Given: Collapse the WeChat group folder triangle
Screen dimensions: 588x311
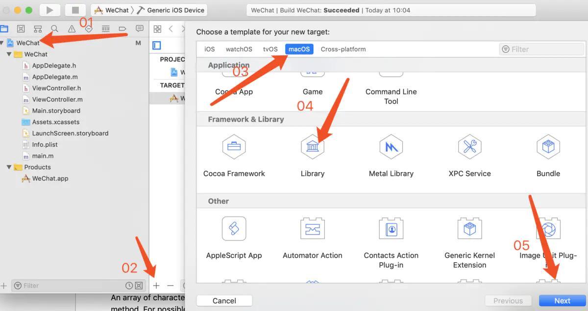Looking at the screenshot, I should click(x=9, y=54).
